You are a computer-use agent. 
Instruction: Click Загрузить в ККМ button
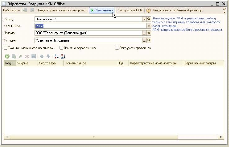point(130,10)
